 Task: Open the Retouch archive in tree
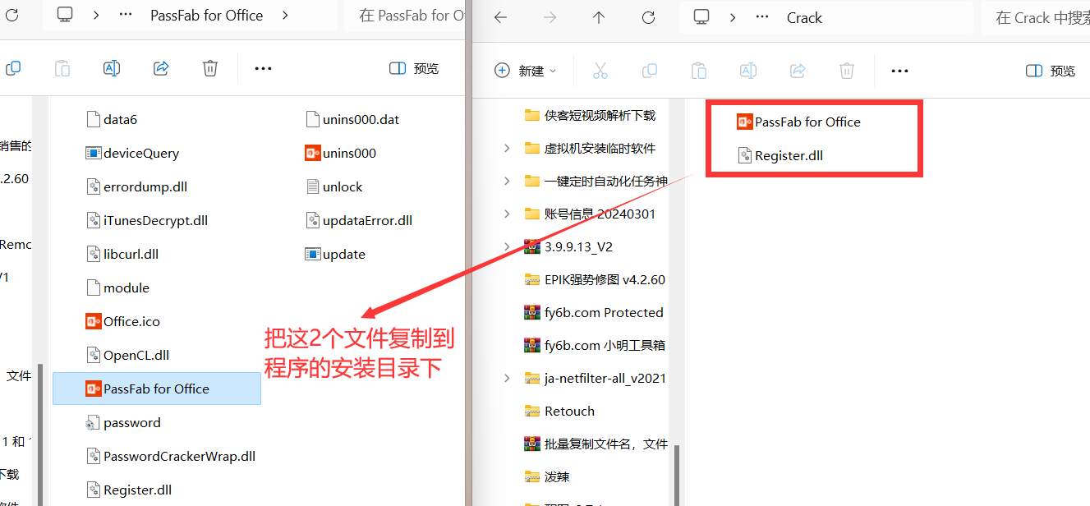pyautogui.click(x=559, y=411)
